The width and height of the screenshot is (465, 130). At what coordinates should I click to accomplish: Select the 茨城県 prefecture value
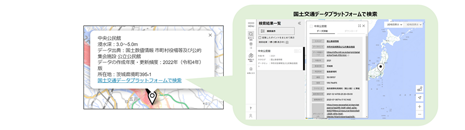pyautogui.click(x=330, y=66)
